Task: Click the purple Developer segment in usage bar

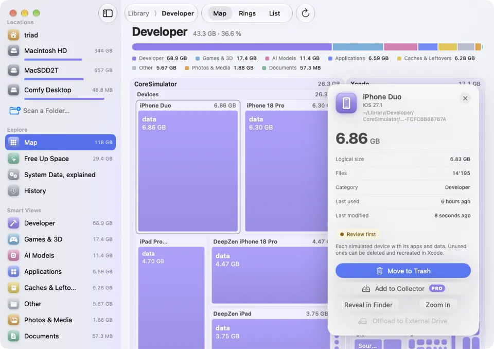Action: pyautogui.click(x=232, y=47)
